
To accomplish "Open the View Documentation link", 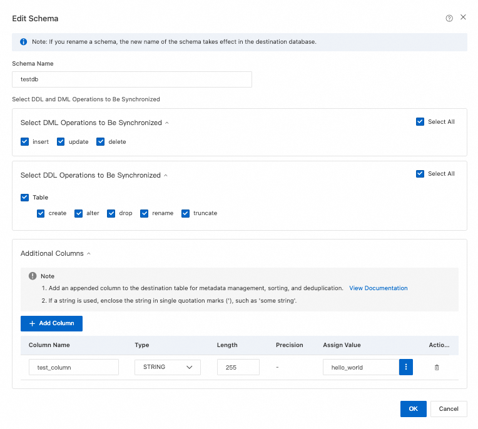I will (x=378, y=288).
